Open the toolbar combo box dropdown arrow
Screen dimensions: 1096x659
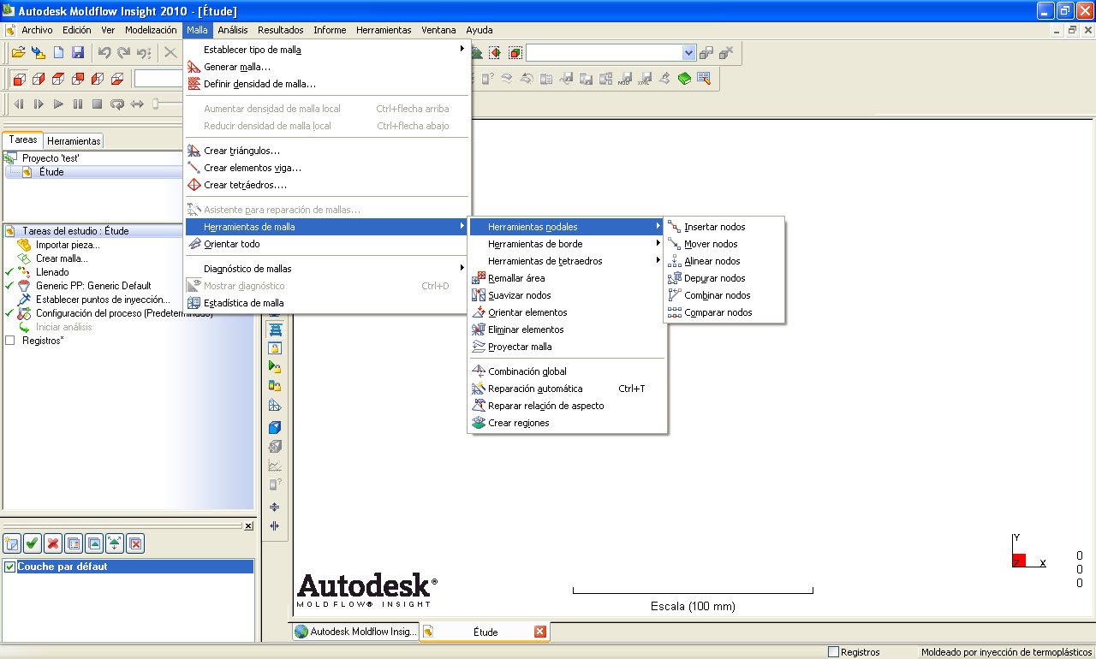point(689,53)
